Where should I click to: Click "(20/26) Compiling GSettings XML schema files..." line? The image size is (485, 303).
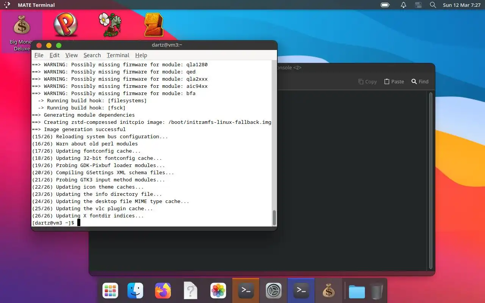(x=103, y=173)
